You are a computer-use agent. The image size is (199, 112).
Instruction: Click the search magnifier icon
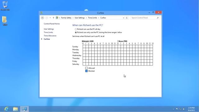(x=158, y=18)
